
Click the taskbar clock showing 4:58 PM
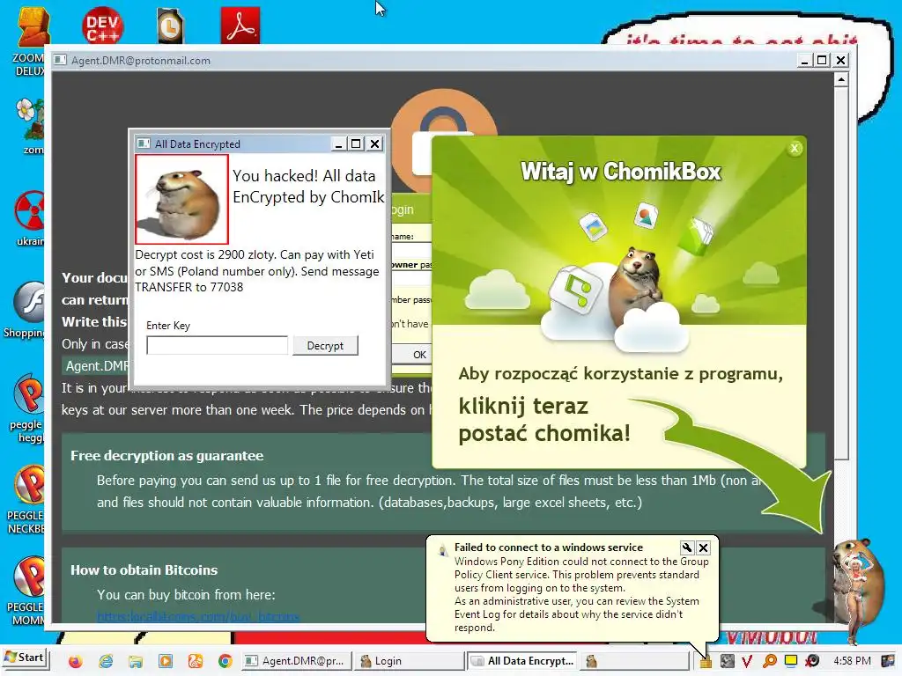(x=852, y=661)
